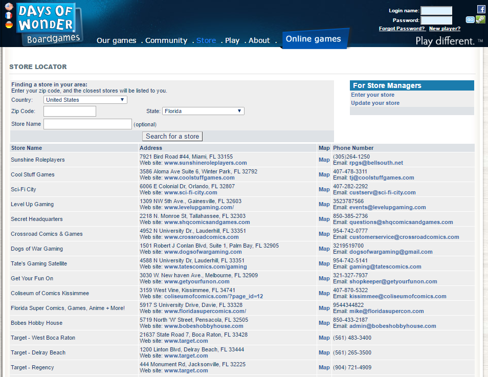The image size is (488, 377).
Task: Open the Country dropdown United States
Action: pyautogui.click(x=85, y=100)
